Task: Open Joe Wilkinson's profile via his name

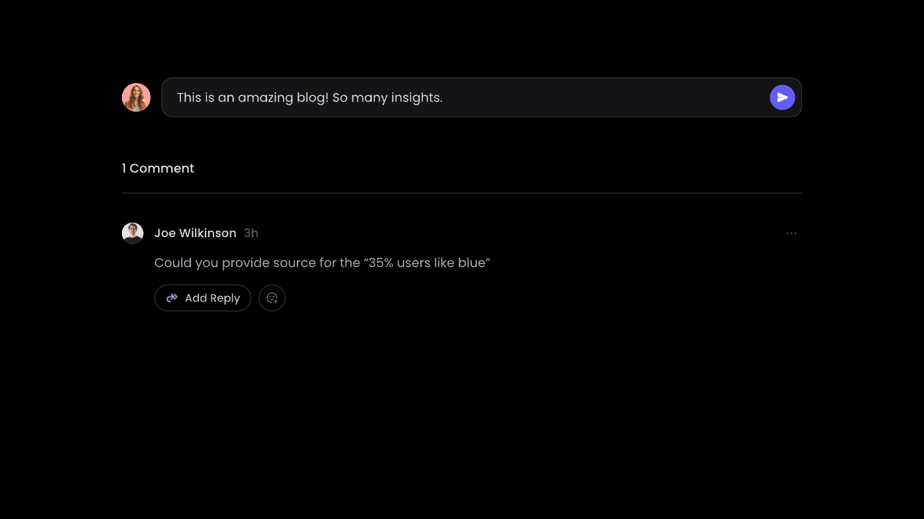Action: [x=196, y=234]
